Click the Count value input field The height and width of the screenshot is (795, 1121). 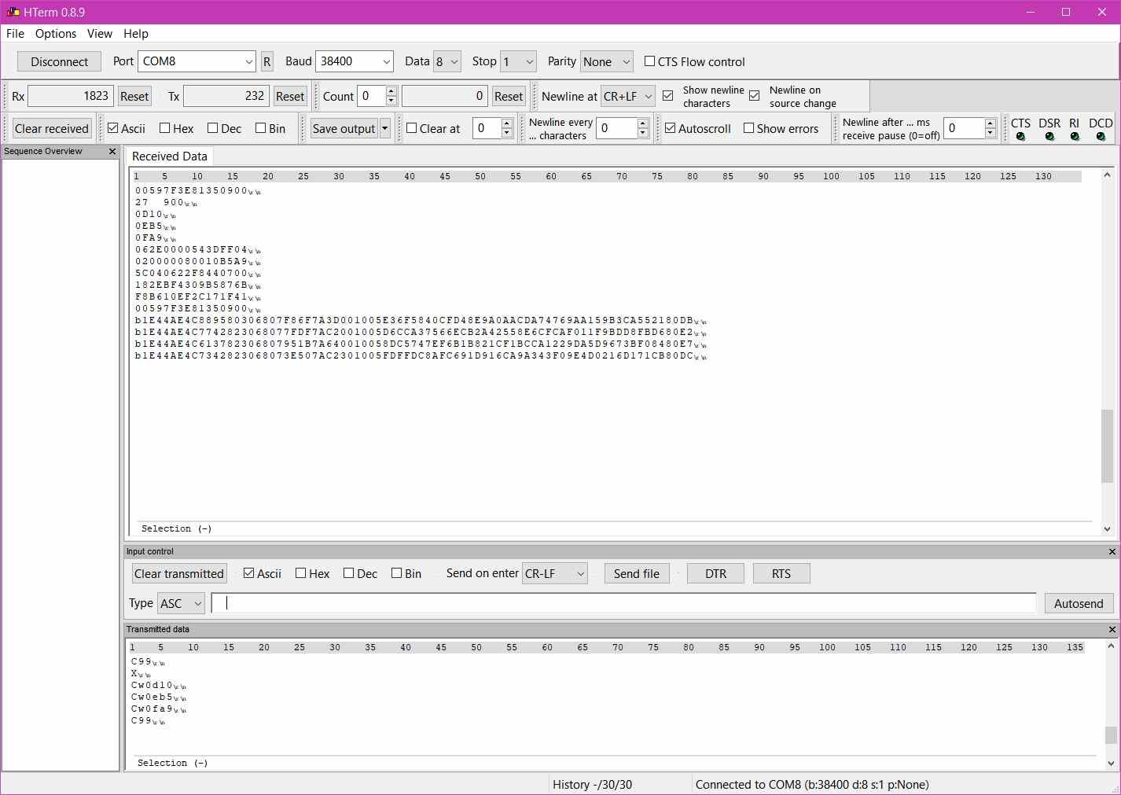[x=372, y=96]
